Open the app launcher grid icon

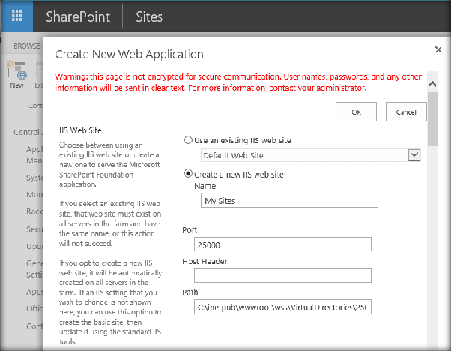(x=16, y=16)
